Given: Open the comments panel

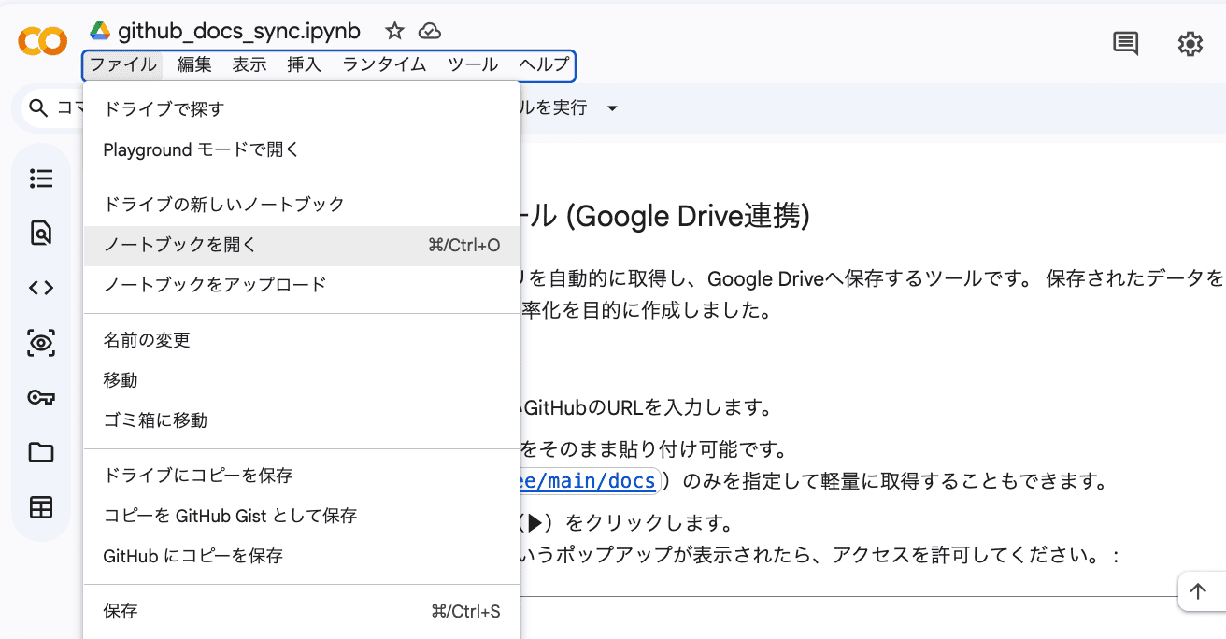Looking at the screenshot, I should click(1125, 43).
